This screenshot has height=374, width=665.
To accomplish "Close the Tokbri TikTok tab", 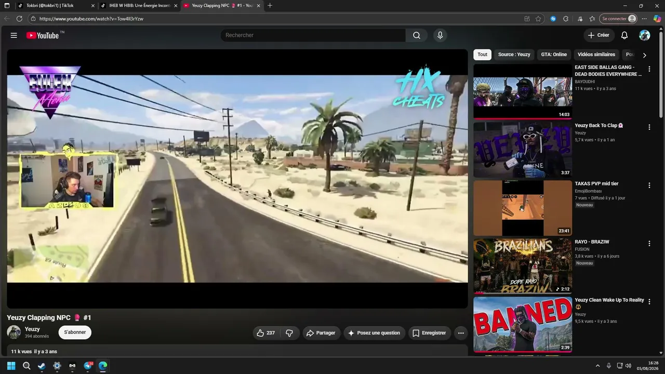I will click(93, 6).
